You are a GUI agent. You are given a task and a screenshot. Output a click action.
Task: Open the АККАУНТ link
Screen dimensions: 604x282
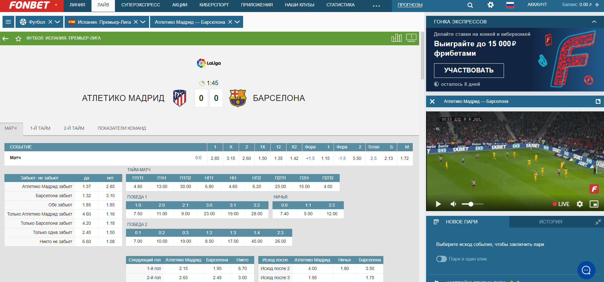click(x=537, y=4)
